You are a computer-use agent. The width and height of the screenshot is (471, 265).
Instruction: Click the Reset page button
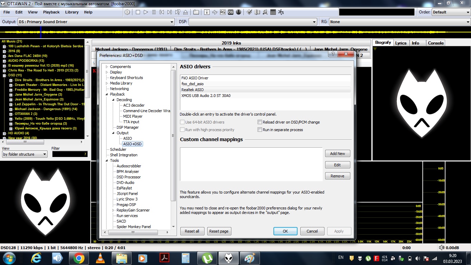click(x=219, y=231)
